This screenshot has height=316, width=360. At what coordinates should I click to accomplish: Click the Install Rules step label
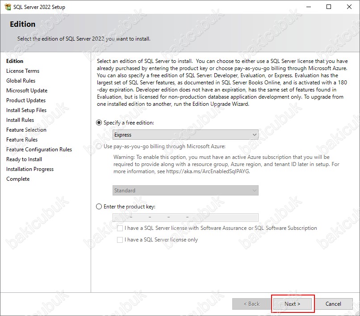[20, 120]
